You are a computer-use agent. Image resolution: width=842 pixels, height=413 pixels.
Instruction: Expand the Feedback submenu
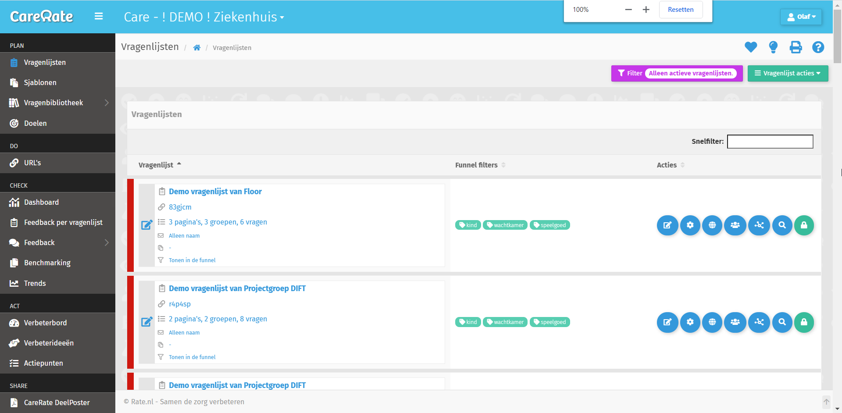tap(57, 242)
